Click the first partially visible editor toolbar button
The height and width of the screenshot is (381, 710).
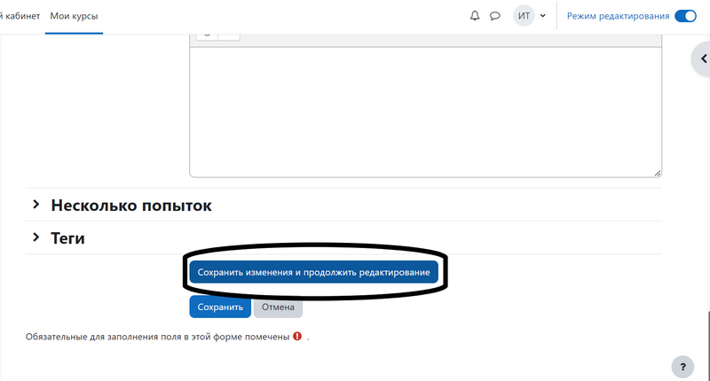click(x=206, y=35)
